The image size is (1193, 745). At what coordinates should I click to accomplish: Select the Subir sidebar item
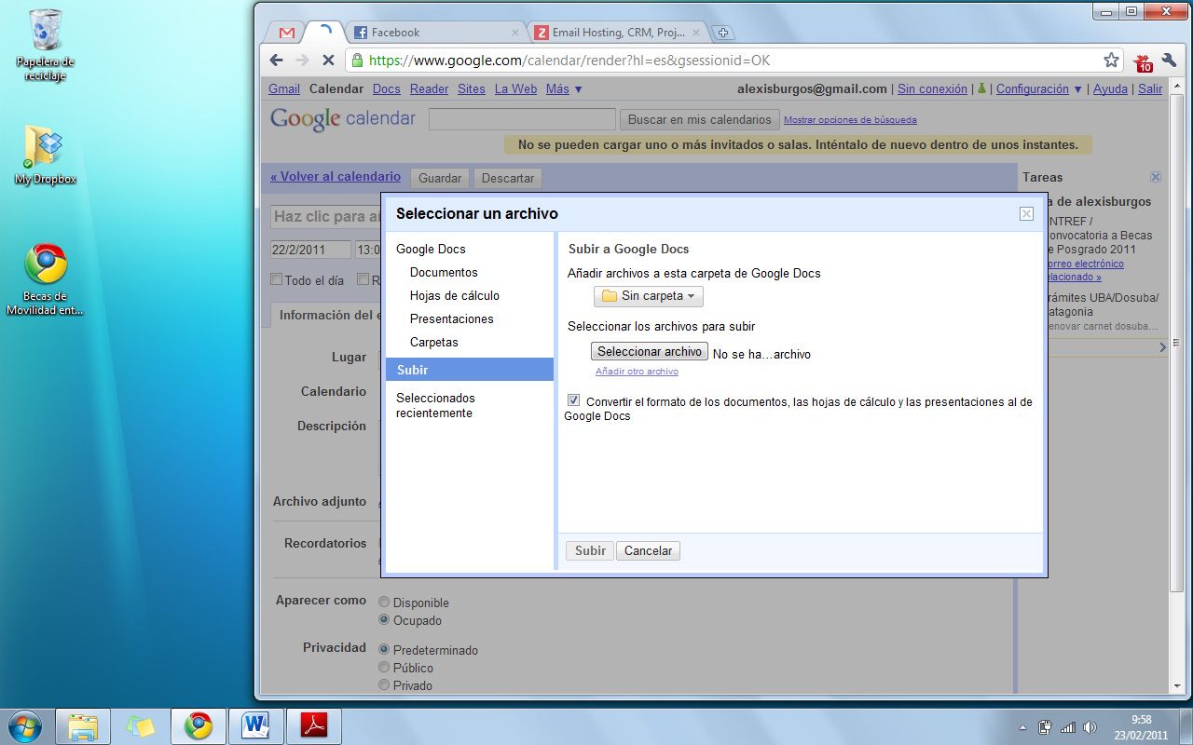(x=470, y=370)
